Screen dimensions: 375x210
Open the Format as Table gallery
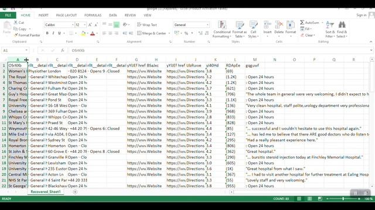pyautogui.click(x=240, y=29)
